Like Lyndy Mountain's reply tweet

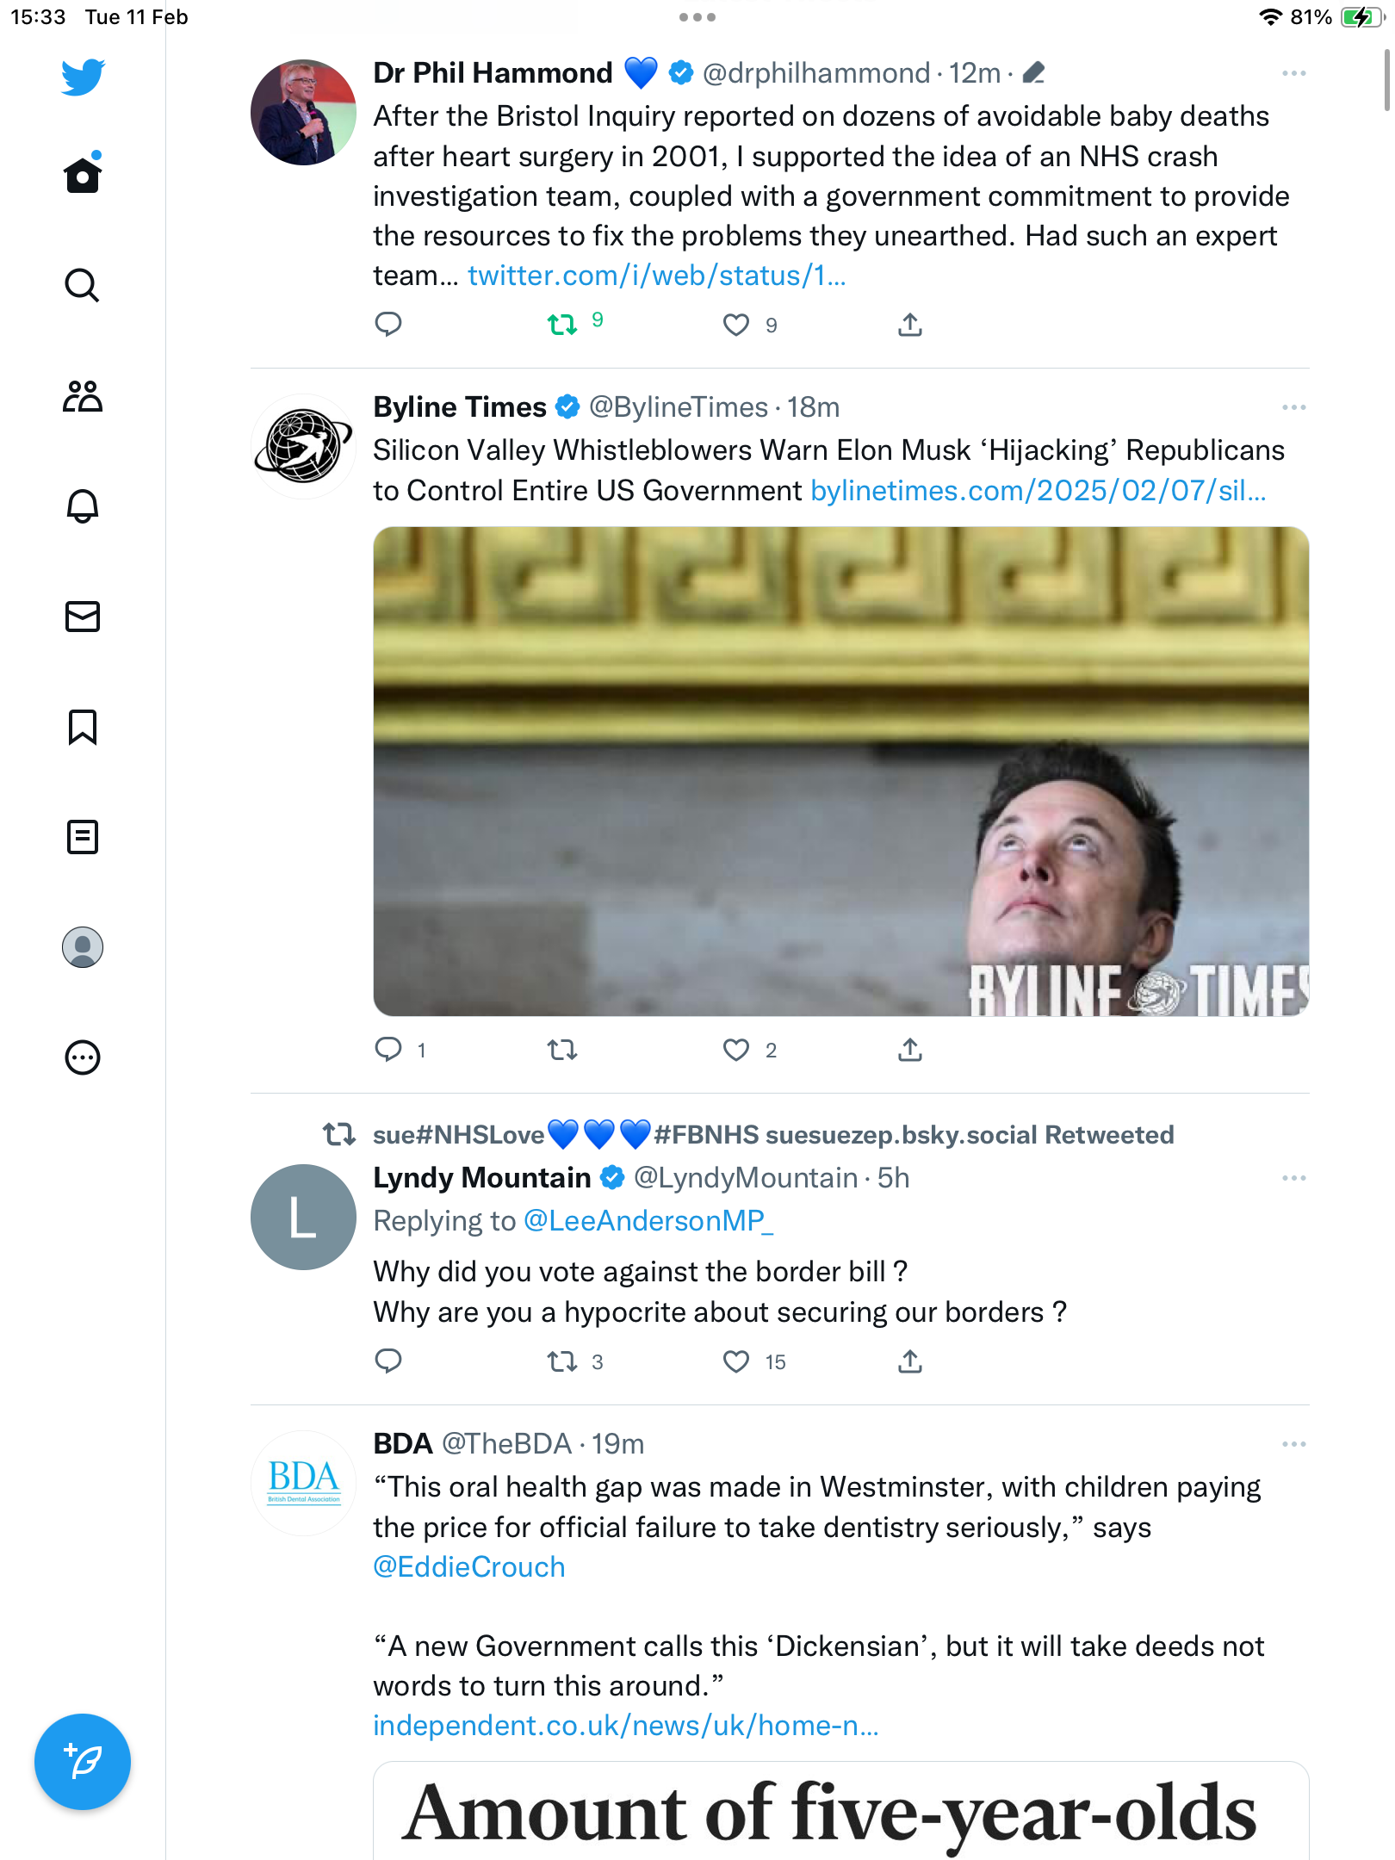(736, 1361)
